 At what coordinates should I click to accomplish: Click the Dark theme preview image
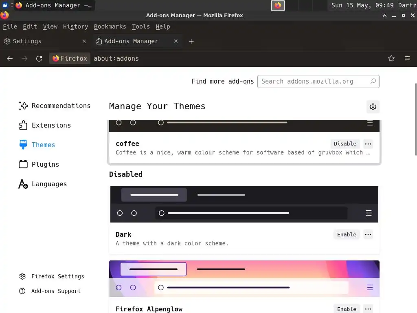coord(244,205)
